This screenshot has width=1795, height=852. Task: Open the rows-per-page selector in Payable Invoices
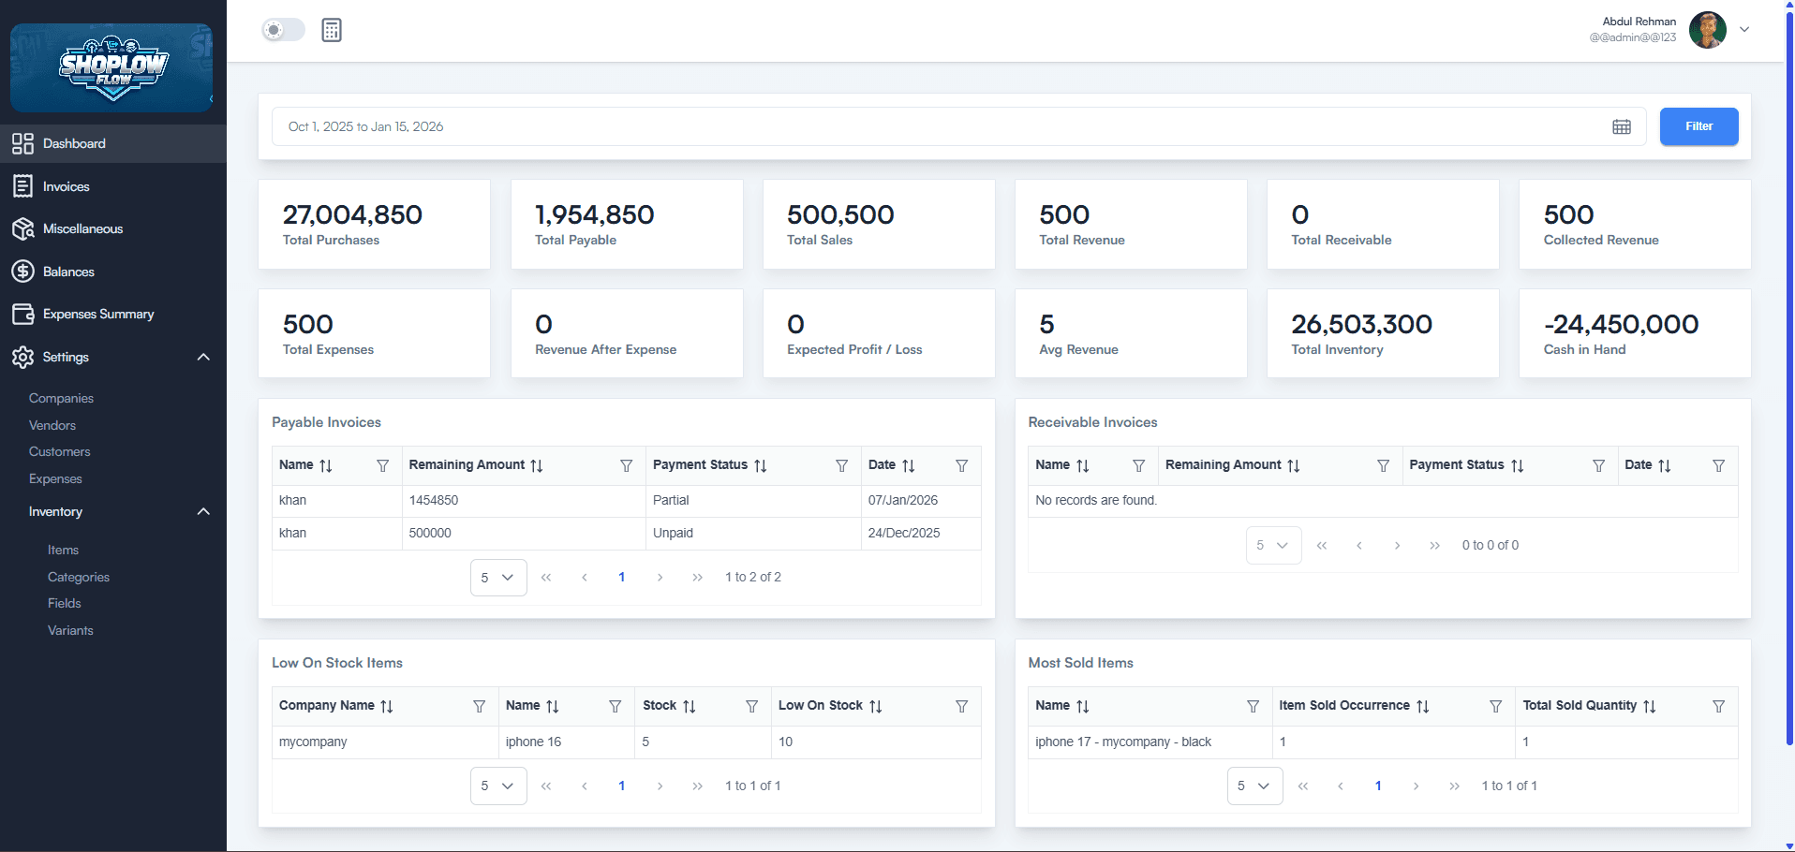pyautogui.click(x=497, y=578)
